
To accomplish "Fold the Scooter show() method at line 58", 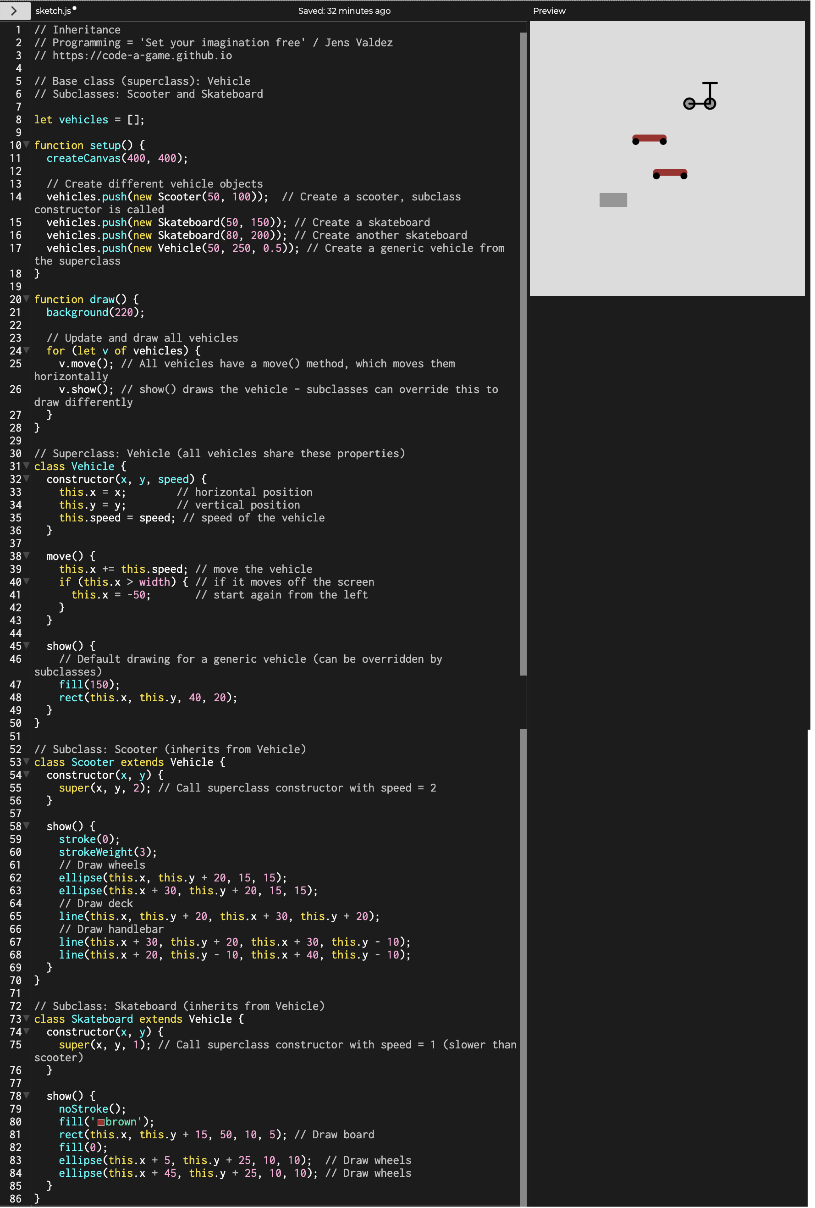I will (27, 826).
